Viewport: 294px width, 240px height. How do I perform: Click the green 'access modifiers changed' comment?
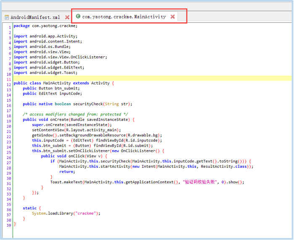(x=75, y=114)
